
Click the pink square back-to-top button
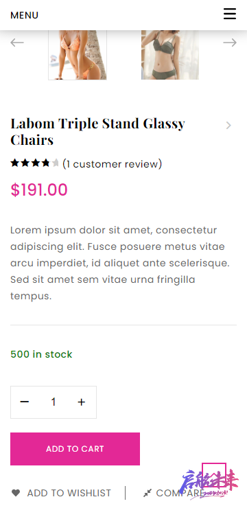(x=214, y=475)
